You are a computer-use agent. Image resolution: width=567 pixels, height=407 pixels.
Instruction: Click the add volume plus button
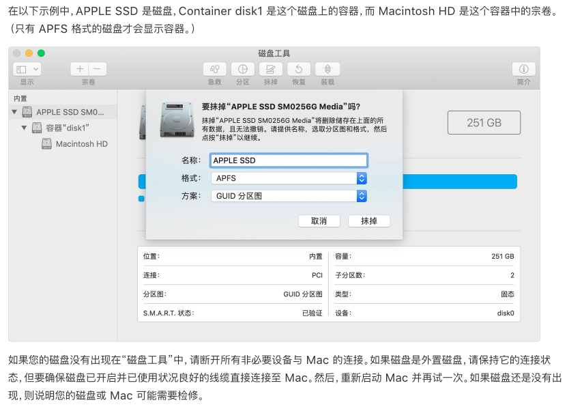(x=80, y=69)
